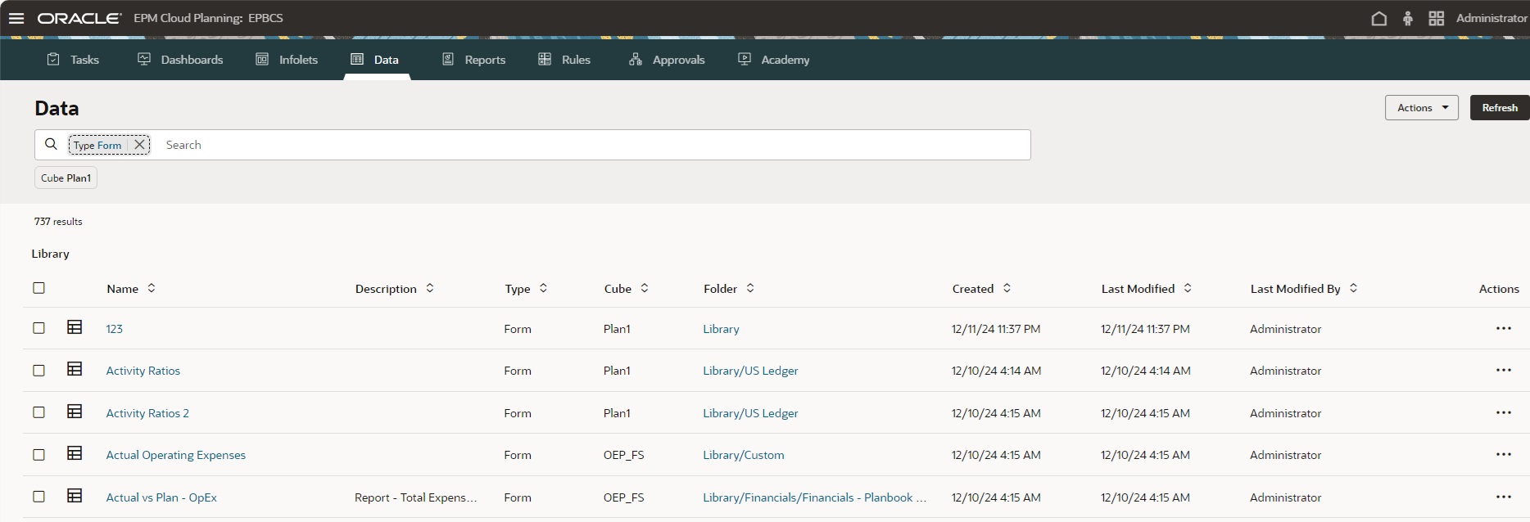Screen dimensions: 1530x522
Task: Switch to the Dashboards tab
Action: point(180,60)
